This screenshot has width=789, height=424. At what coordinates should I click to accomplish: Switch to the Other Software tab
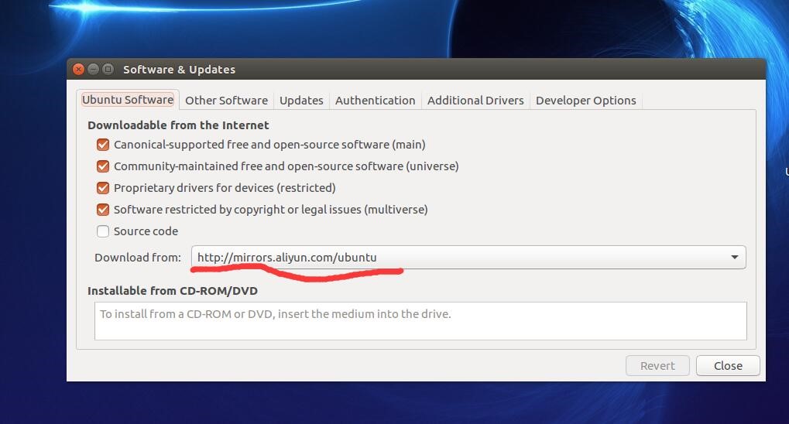coord(226,100)
